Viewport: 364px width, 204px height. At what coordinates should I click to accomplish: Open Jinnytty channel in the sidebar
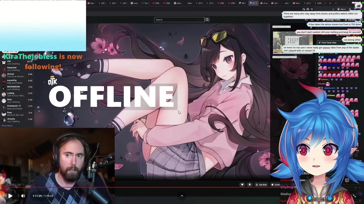point(17,120)
